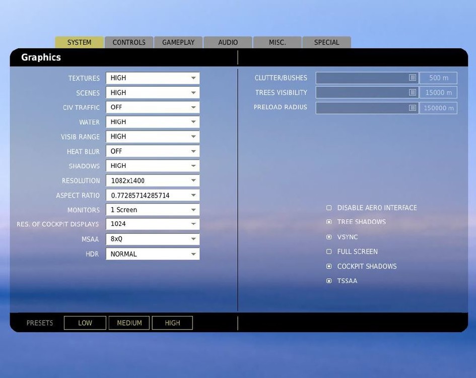Expand the ASPECT RATIO dropdown

[x=153, y=195]
